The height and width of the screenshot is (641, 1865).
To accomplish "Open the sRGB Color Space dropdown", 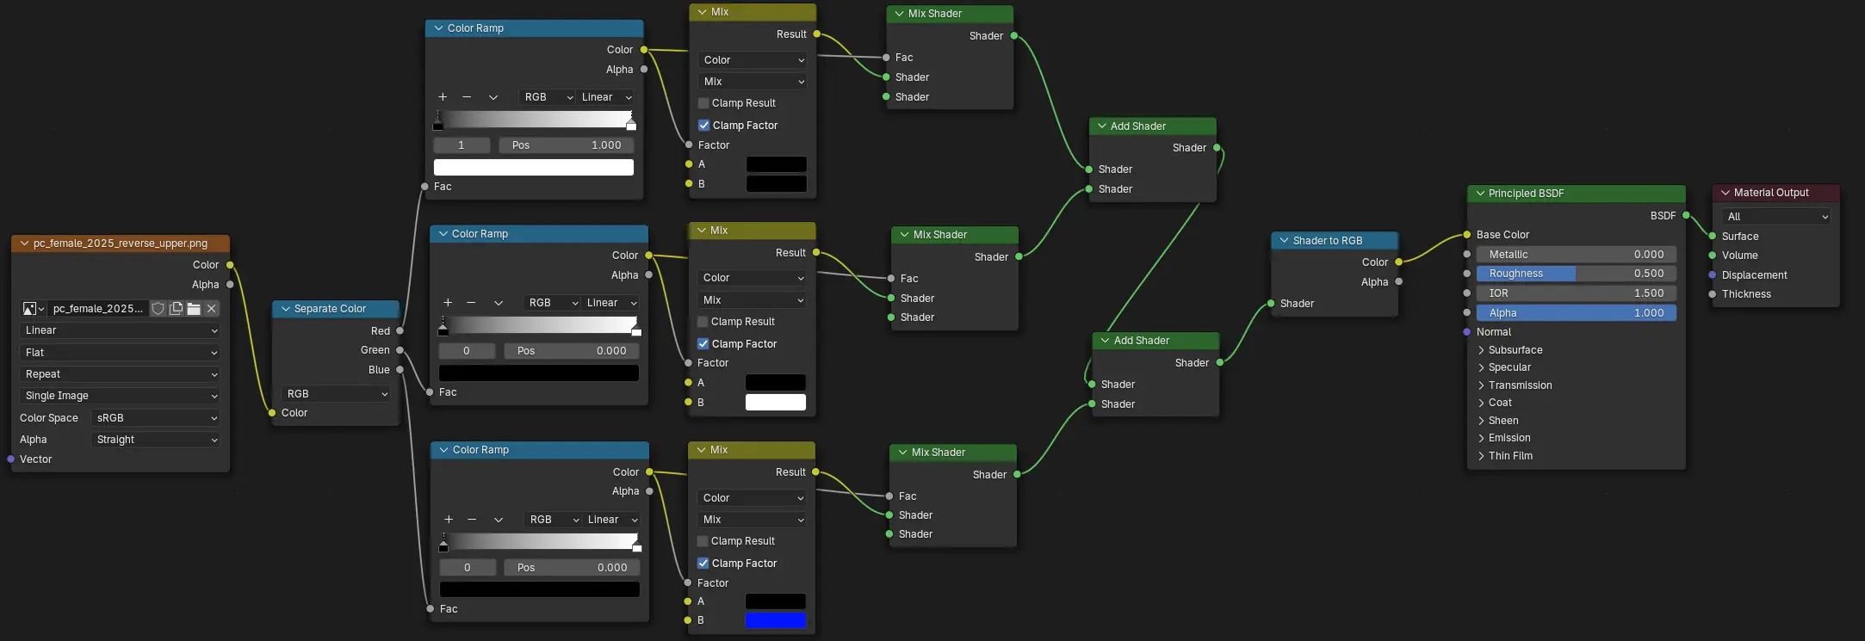I will [x=156, y=418].
